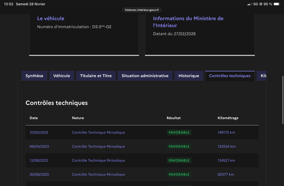Click the 92077 km mileage value

226,174
